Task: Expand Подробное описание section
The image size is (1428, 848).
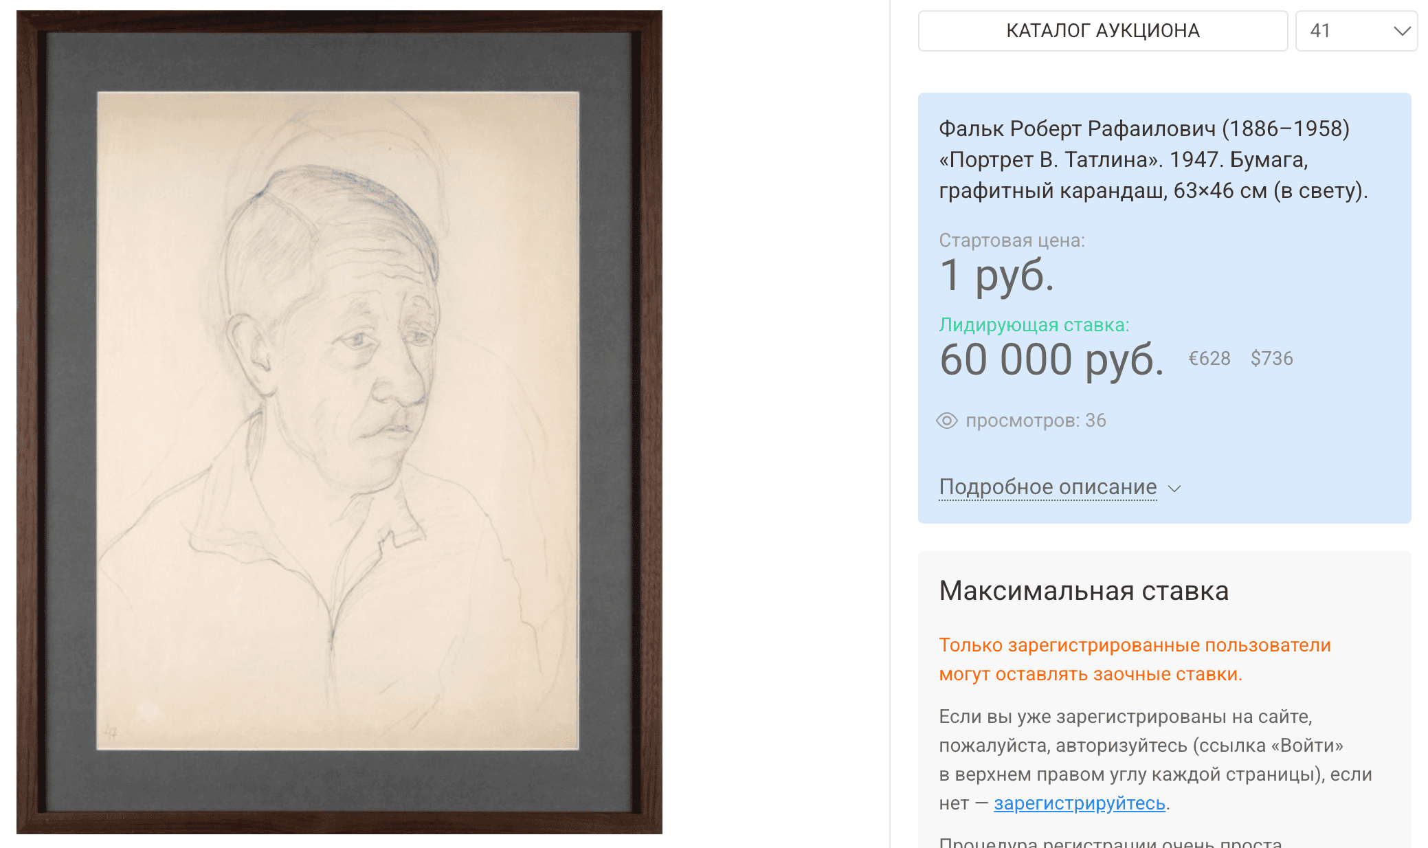Action: coord(1047,487)
